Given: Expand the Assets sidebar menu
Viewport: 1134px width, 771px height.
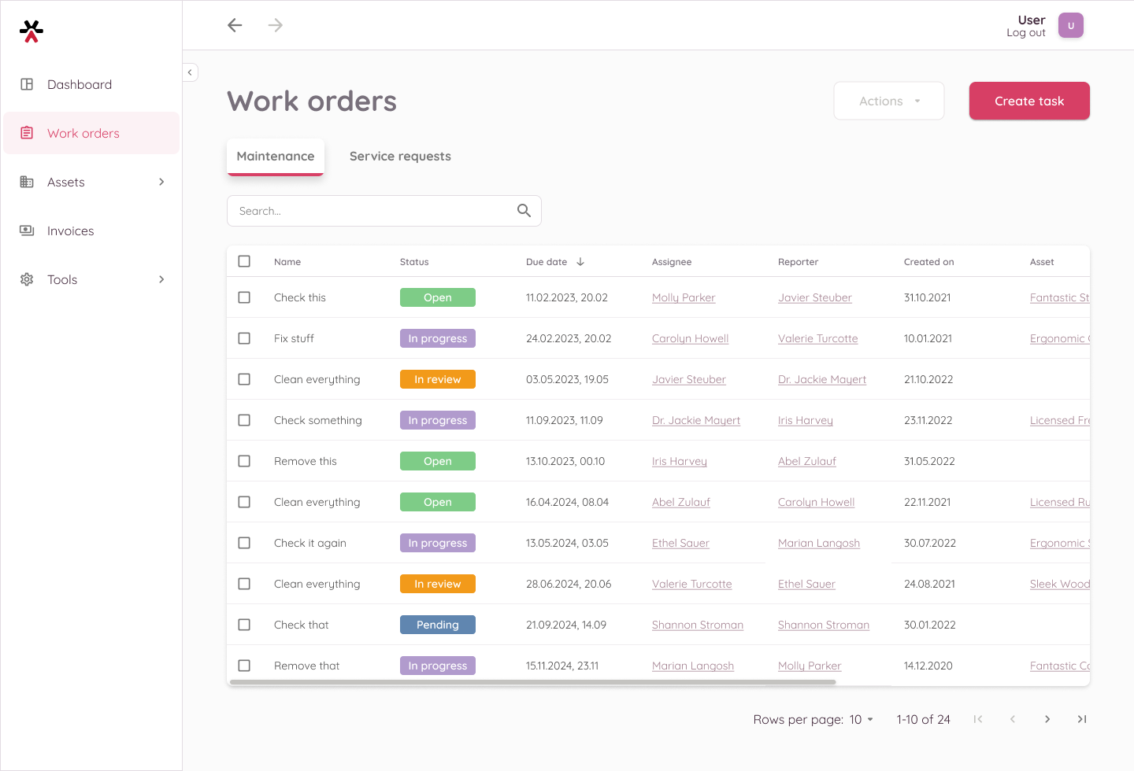Looking at the screenshot, I should [x=161, y=182].
